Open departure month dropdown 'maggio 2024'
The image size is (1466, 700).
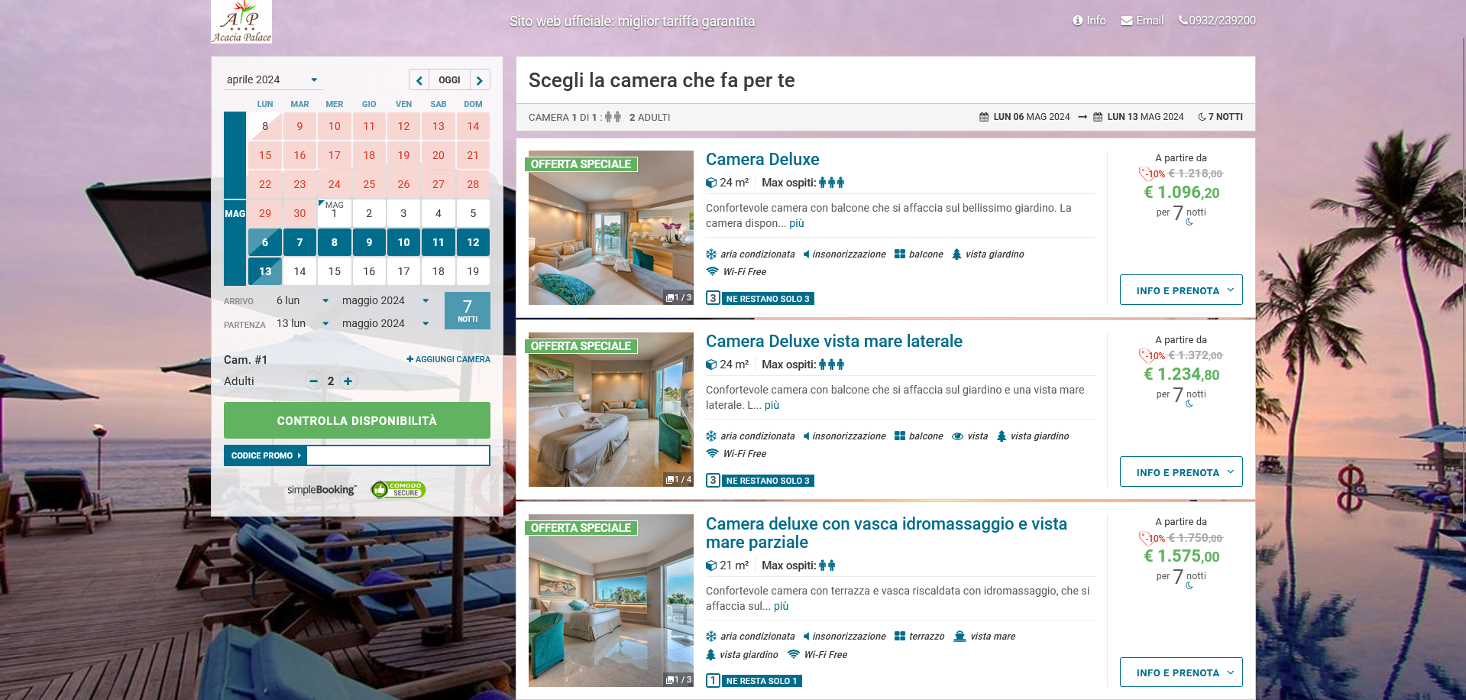tap(384, 324)
